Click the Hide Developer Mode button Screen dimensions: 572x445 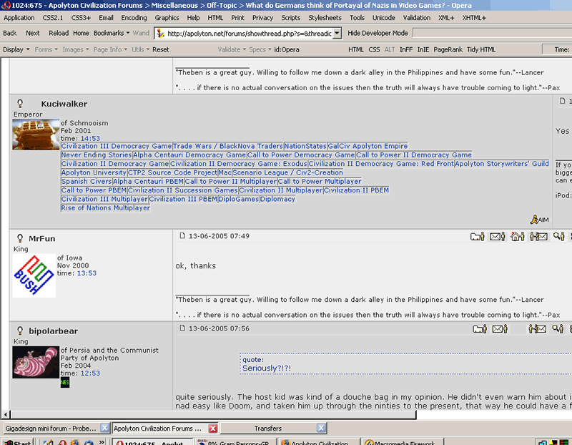(378, 33)
